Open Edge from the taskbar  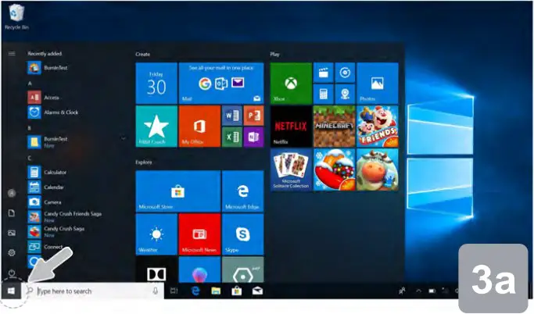195,291
